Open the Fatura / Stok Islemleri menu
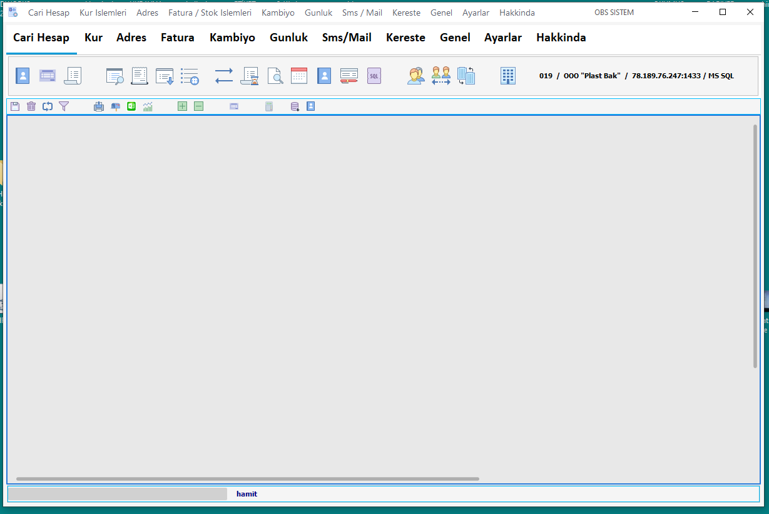This screenshot has width=769, height=514. pyautogui.click(x=210, y=13)
